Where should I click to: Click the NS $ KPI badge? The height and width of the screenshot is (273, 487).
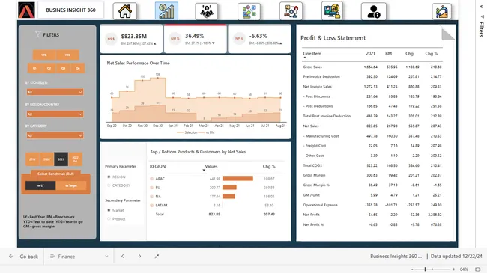[x=111, y=39]
